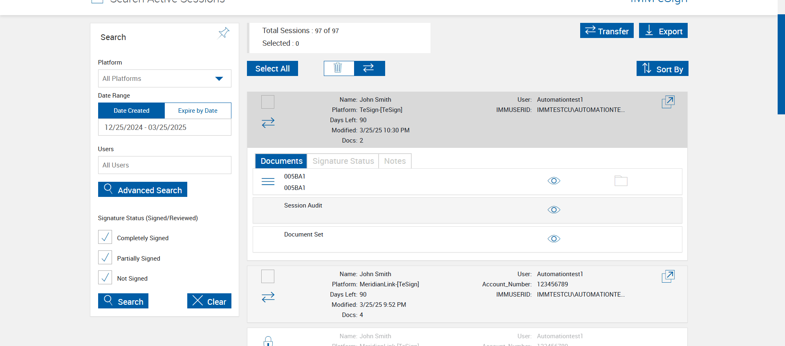Open the Documents tab
The image size is (785, 346).
(281, 161)
